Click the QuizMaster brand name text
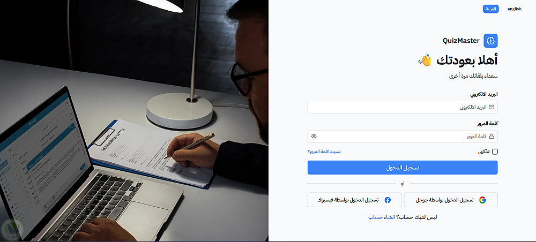The width and height of the screenshot is (536, 242). [x=461, y=41]
